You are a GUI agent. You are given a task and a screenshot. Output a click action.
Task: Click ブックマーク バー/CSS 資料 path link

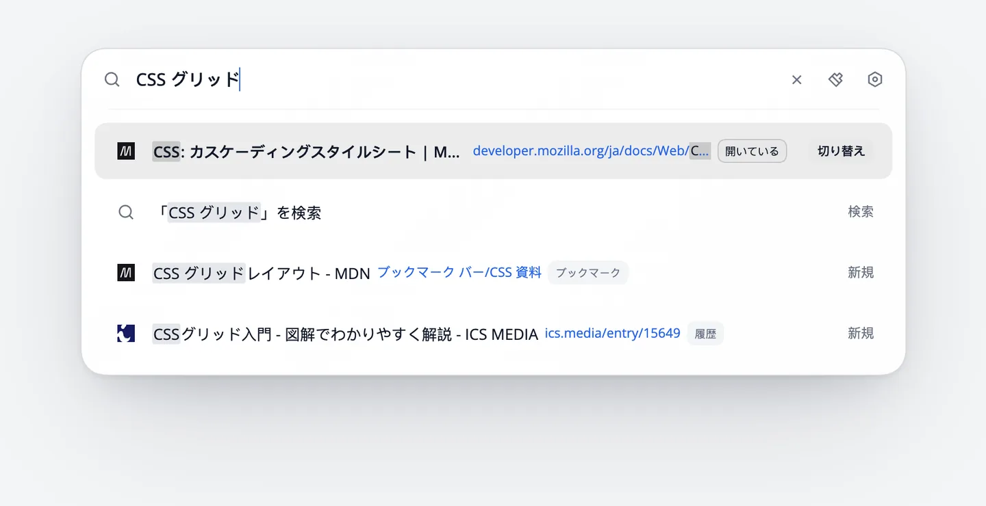pyautogui.click(x=459, y=272)
